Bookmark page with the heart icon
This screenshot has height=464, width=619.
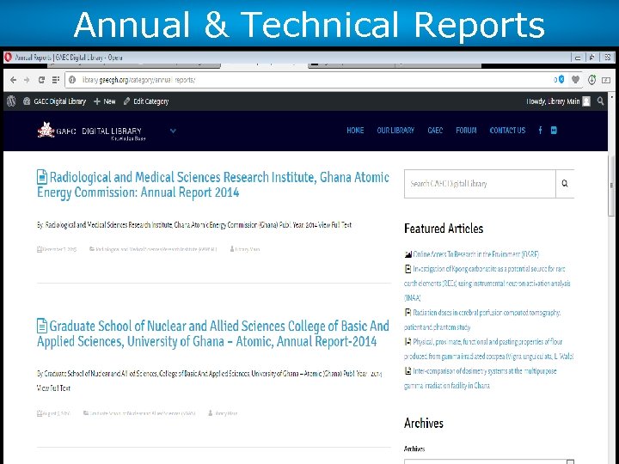575,80
